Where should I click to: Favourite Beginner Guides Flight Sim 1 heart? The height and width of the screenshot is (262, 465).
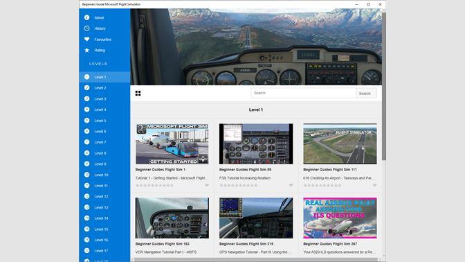tap(207, 185)
